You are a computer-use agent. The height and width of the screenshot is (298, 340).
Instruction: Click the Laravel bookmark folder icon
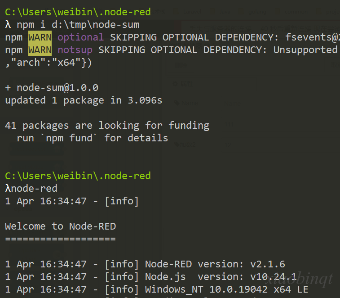[177, 12]
